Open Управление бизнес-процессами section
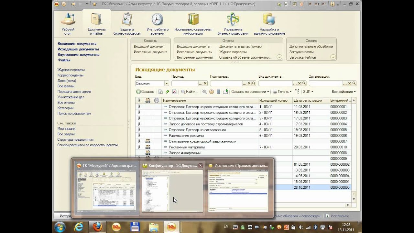 [x=233, y=24]
